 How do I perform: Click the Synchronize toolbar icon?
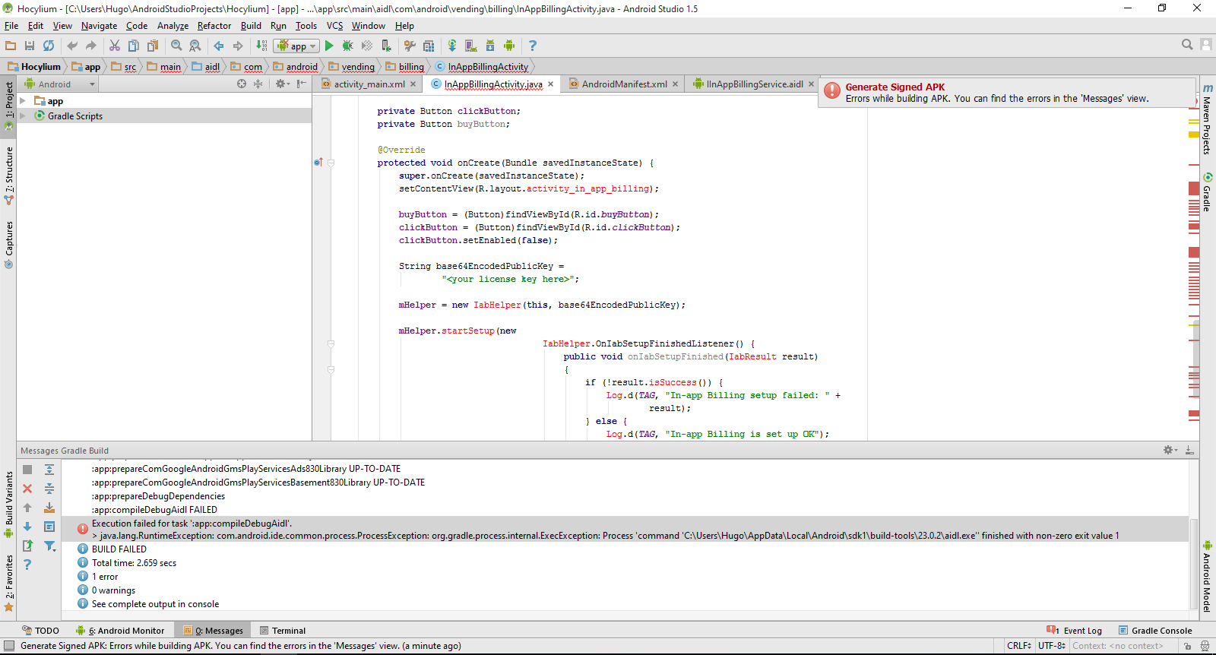49,46
